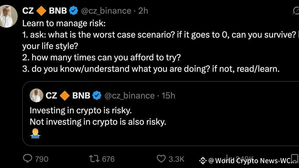
Task: Open the main tweet author's profile picture
Action: tap(8, 16)
